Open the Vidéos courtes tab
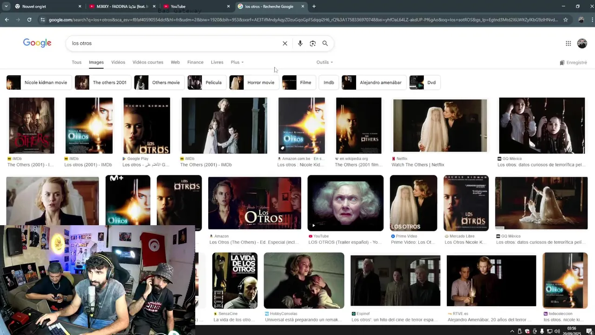Screen dimensions: 595x335 148,62
